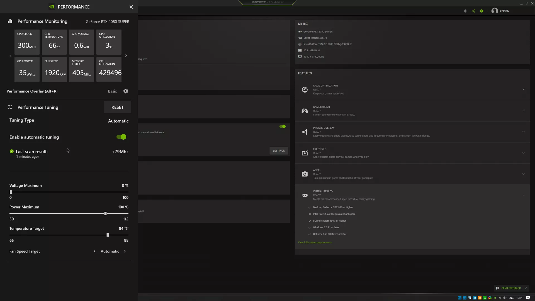This screenshot has width=535, height=301.
Task: Click the zelebb user avatar
Action: 495,11
